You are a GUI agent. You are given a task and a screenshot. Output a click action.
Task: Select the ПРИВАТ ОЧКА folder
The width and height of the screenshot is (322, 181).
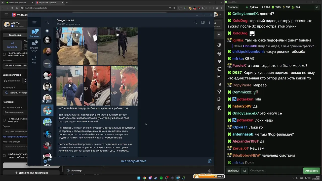(34, 47)
